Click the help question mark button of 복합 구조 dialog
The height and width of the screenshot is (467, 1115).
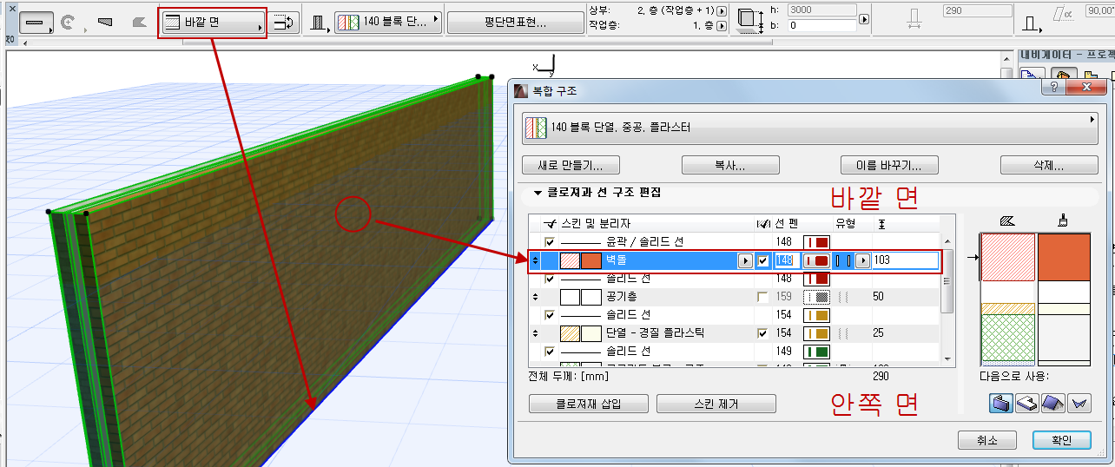coord(1054,89)
